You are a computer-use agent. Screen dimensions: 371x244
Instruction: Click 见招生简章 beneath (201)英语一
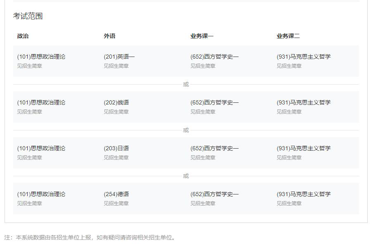(x=116, y=66)
